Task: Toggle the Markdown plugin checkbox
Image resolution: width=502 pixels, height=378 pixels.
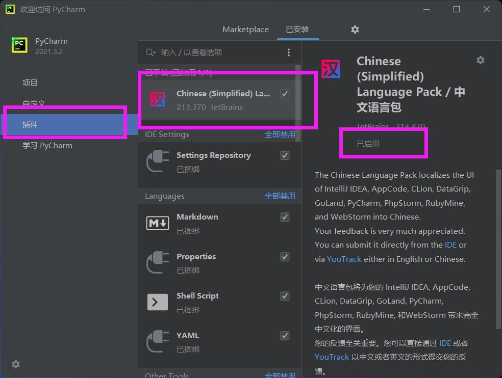Action: 285,217
